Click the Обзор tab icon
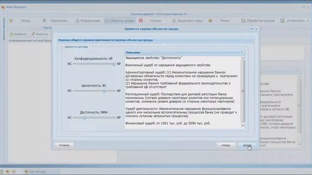This screenshot has height=175, width=312. tap(11, 20)
